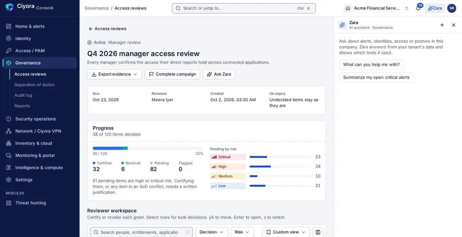The height and width of the screenshot is (237, 462).
Task: Close the Zara assistant panel
Action: click(x=454, y=25)
